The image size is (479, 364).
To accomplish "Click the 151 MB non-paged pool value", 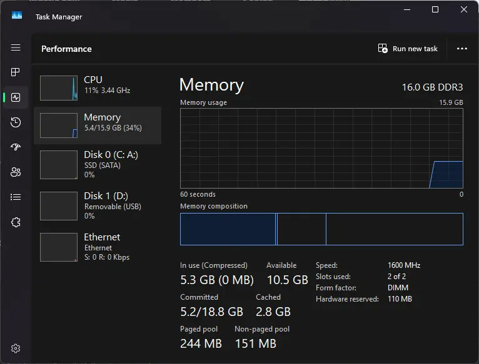I will coord(256,343).
